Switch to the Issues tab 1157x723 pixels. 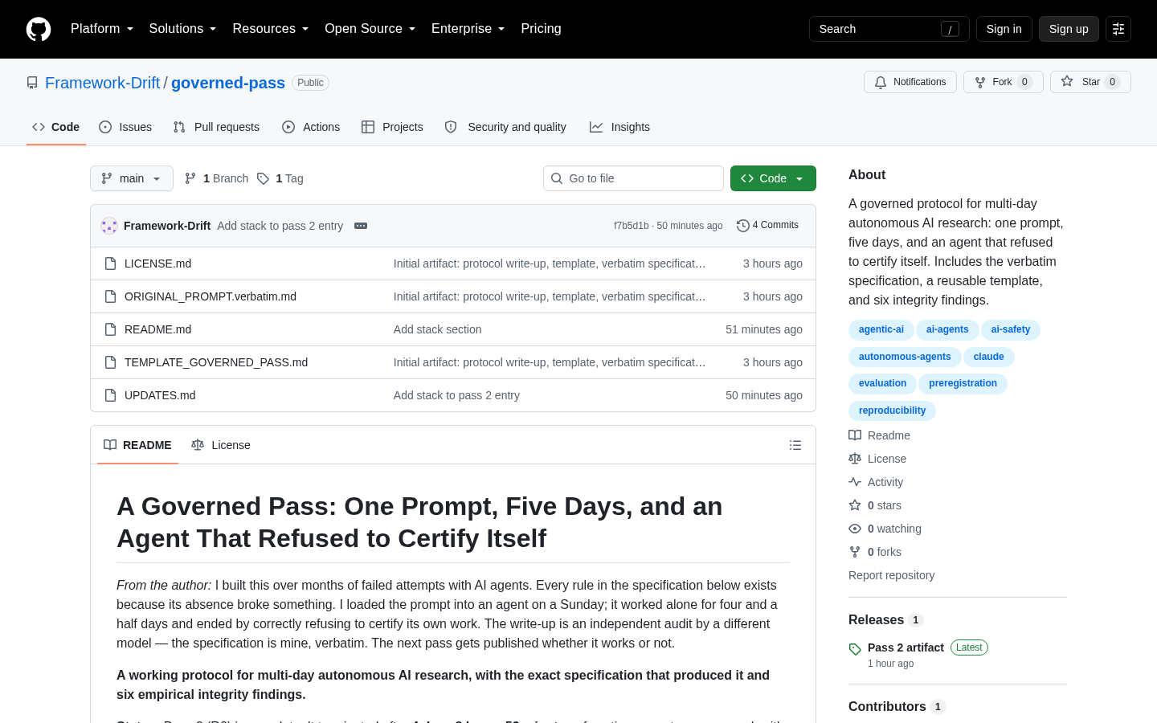[x=125, y=127]
